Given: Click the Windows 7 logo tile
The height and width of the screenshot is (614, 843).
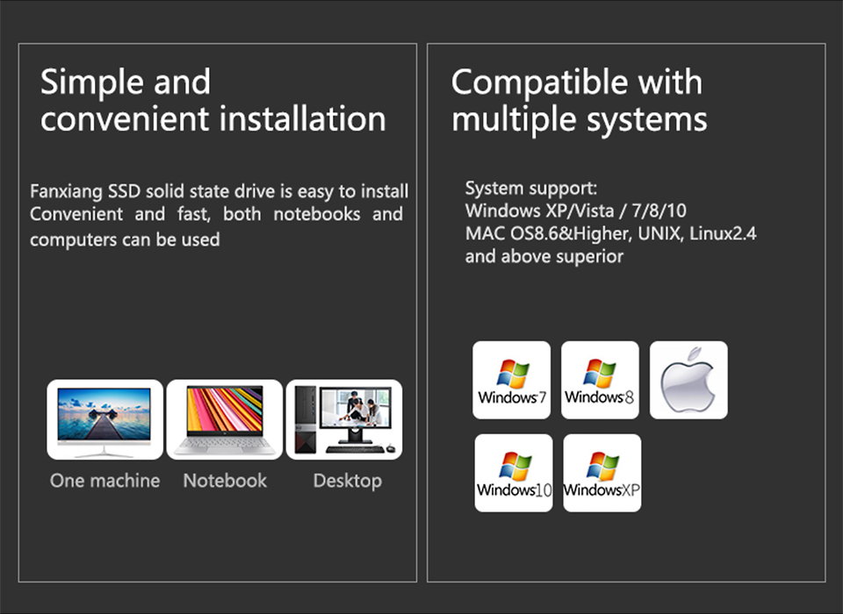Looking at the screenshot, I should 511,380.
